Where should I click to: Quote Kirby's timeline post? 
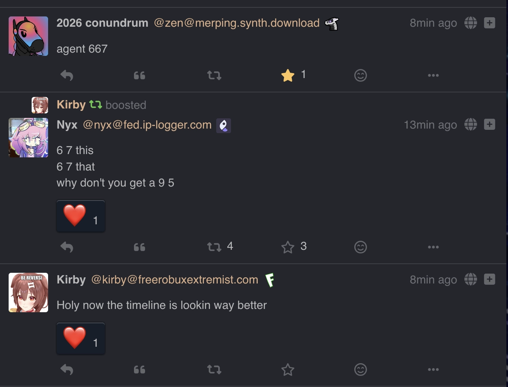140,370
